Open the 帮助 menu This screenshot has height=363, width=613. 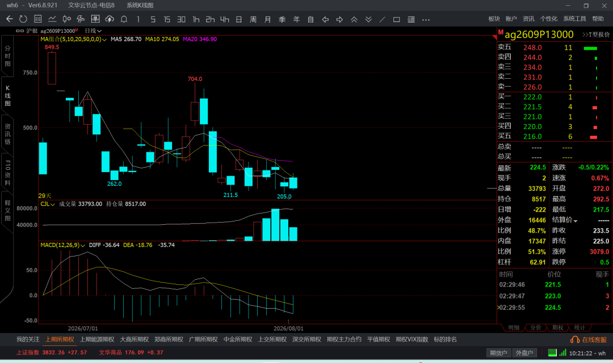(x=598, y=19)
